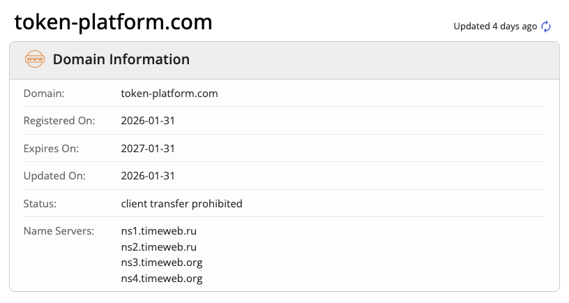The image size is (569, 303).
Task: Click the 'Domain:' field label
Action: 44,93
